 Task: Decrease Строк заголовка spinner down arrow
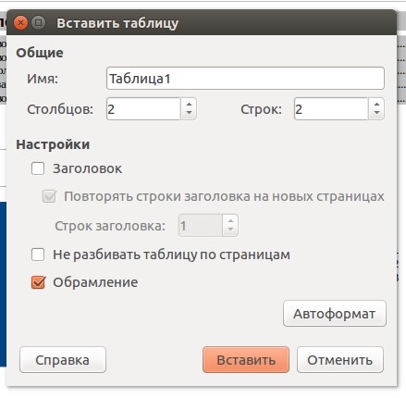pos(230,230)
